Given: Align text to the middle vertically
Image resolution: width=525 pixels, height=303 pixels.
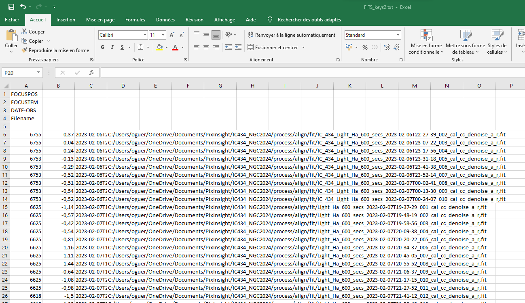Looking at the screenshot, I should click(206, 35).
